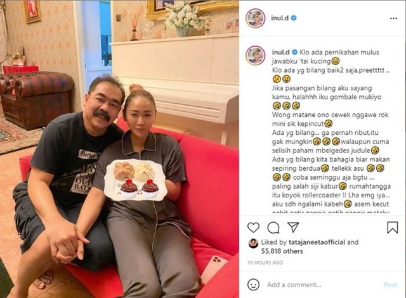Open the inul.d username in the caption
The width and height of the screenshot is (406, 298).
[x=280, y=52]
